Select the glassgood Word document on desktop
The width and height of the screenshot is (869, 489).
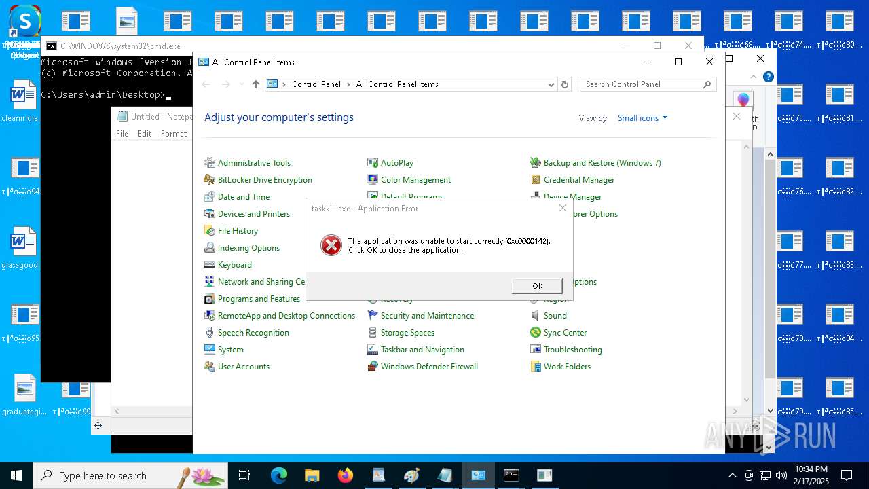click(x=22, y=248)
